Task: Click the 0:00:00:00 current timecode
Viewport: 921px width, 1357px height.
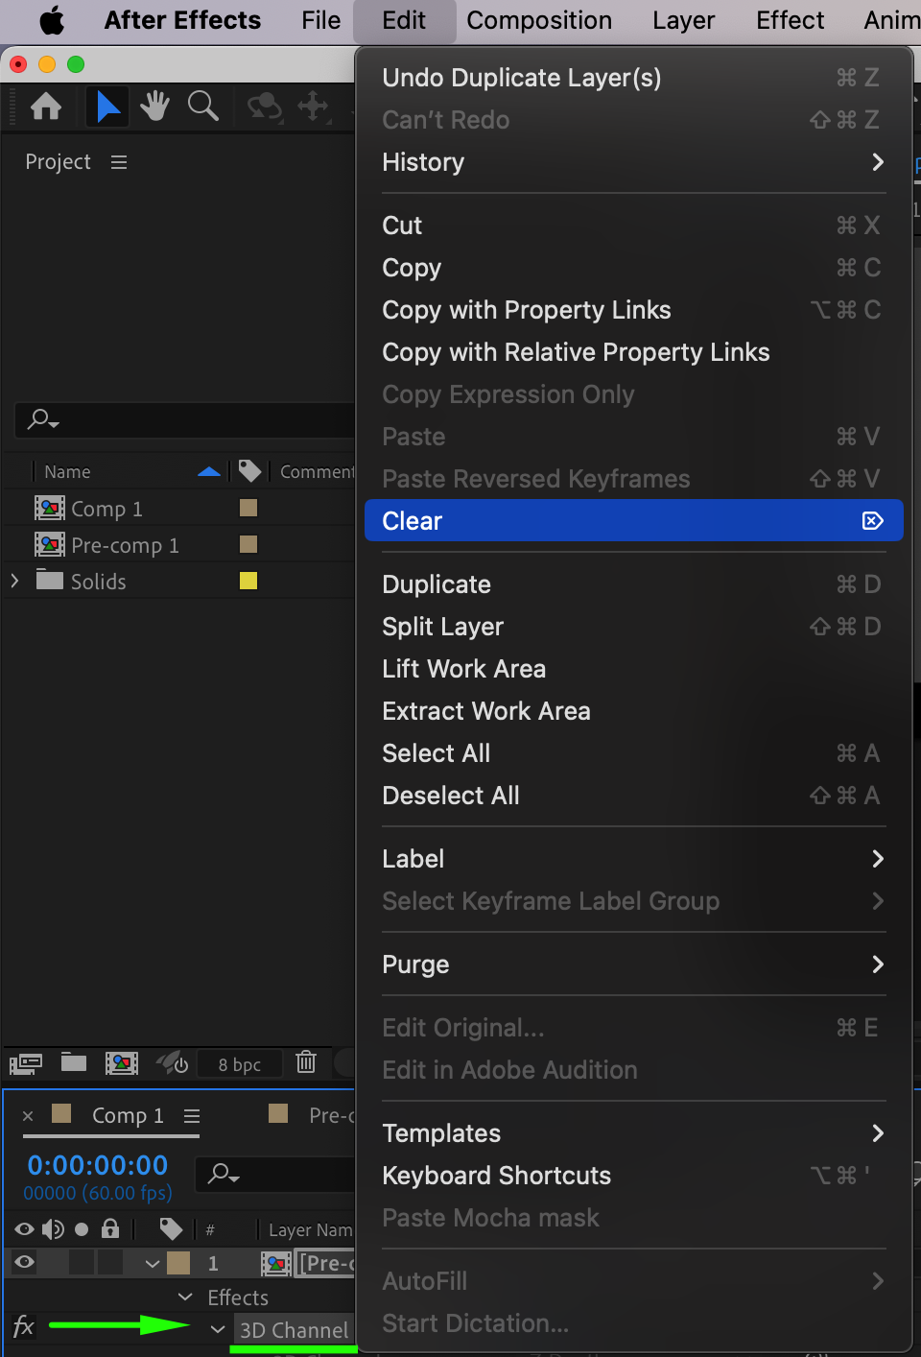Action: coord(98,1165)
